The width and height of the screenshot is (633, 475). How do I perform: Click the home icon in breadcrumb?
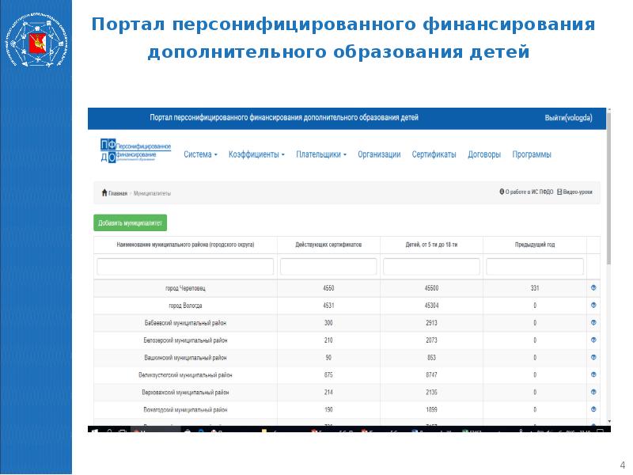point(104,192)
